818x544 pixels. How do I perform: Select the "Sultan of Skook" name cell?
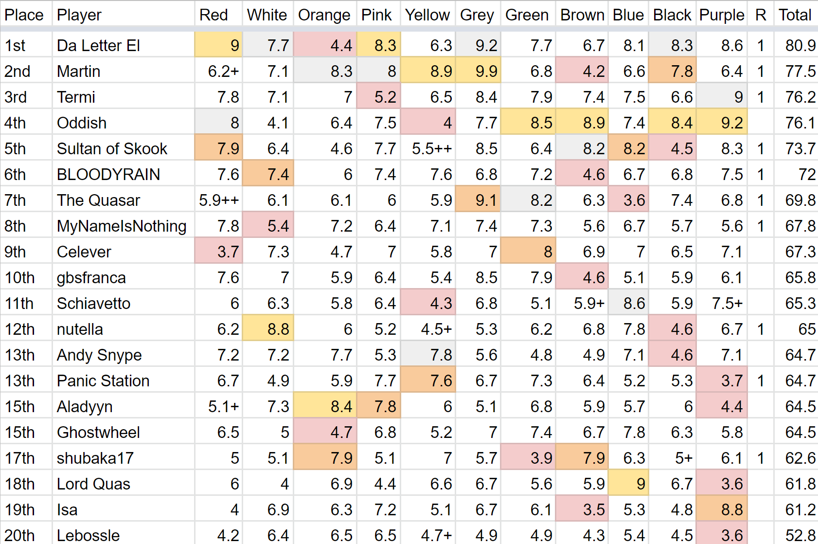coord(112,148)
